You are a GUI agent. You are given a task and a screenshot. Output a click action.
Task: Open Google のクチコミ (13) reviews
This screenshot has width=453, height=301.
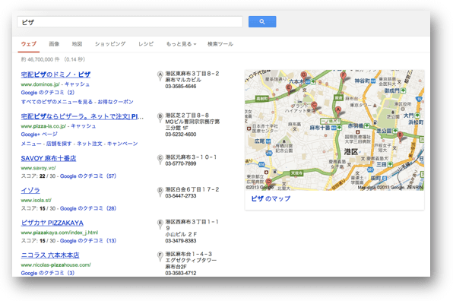tap(88, 241)
